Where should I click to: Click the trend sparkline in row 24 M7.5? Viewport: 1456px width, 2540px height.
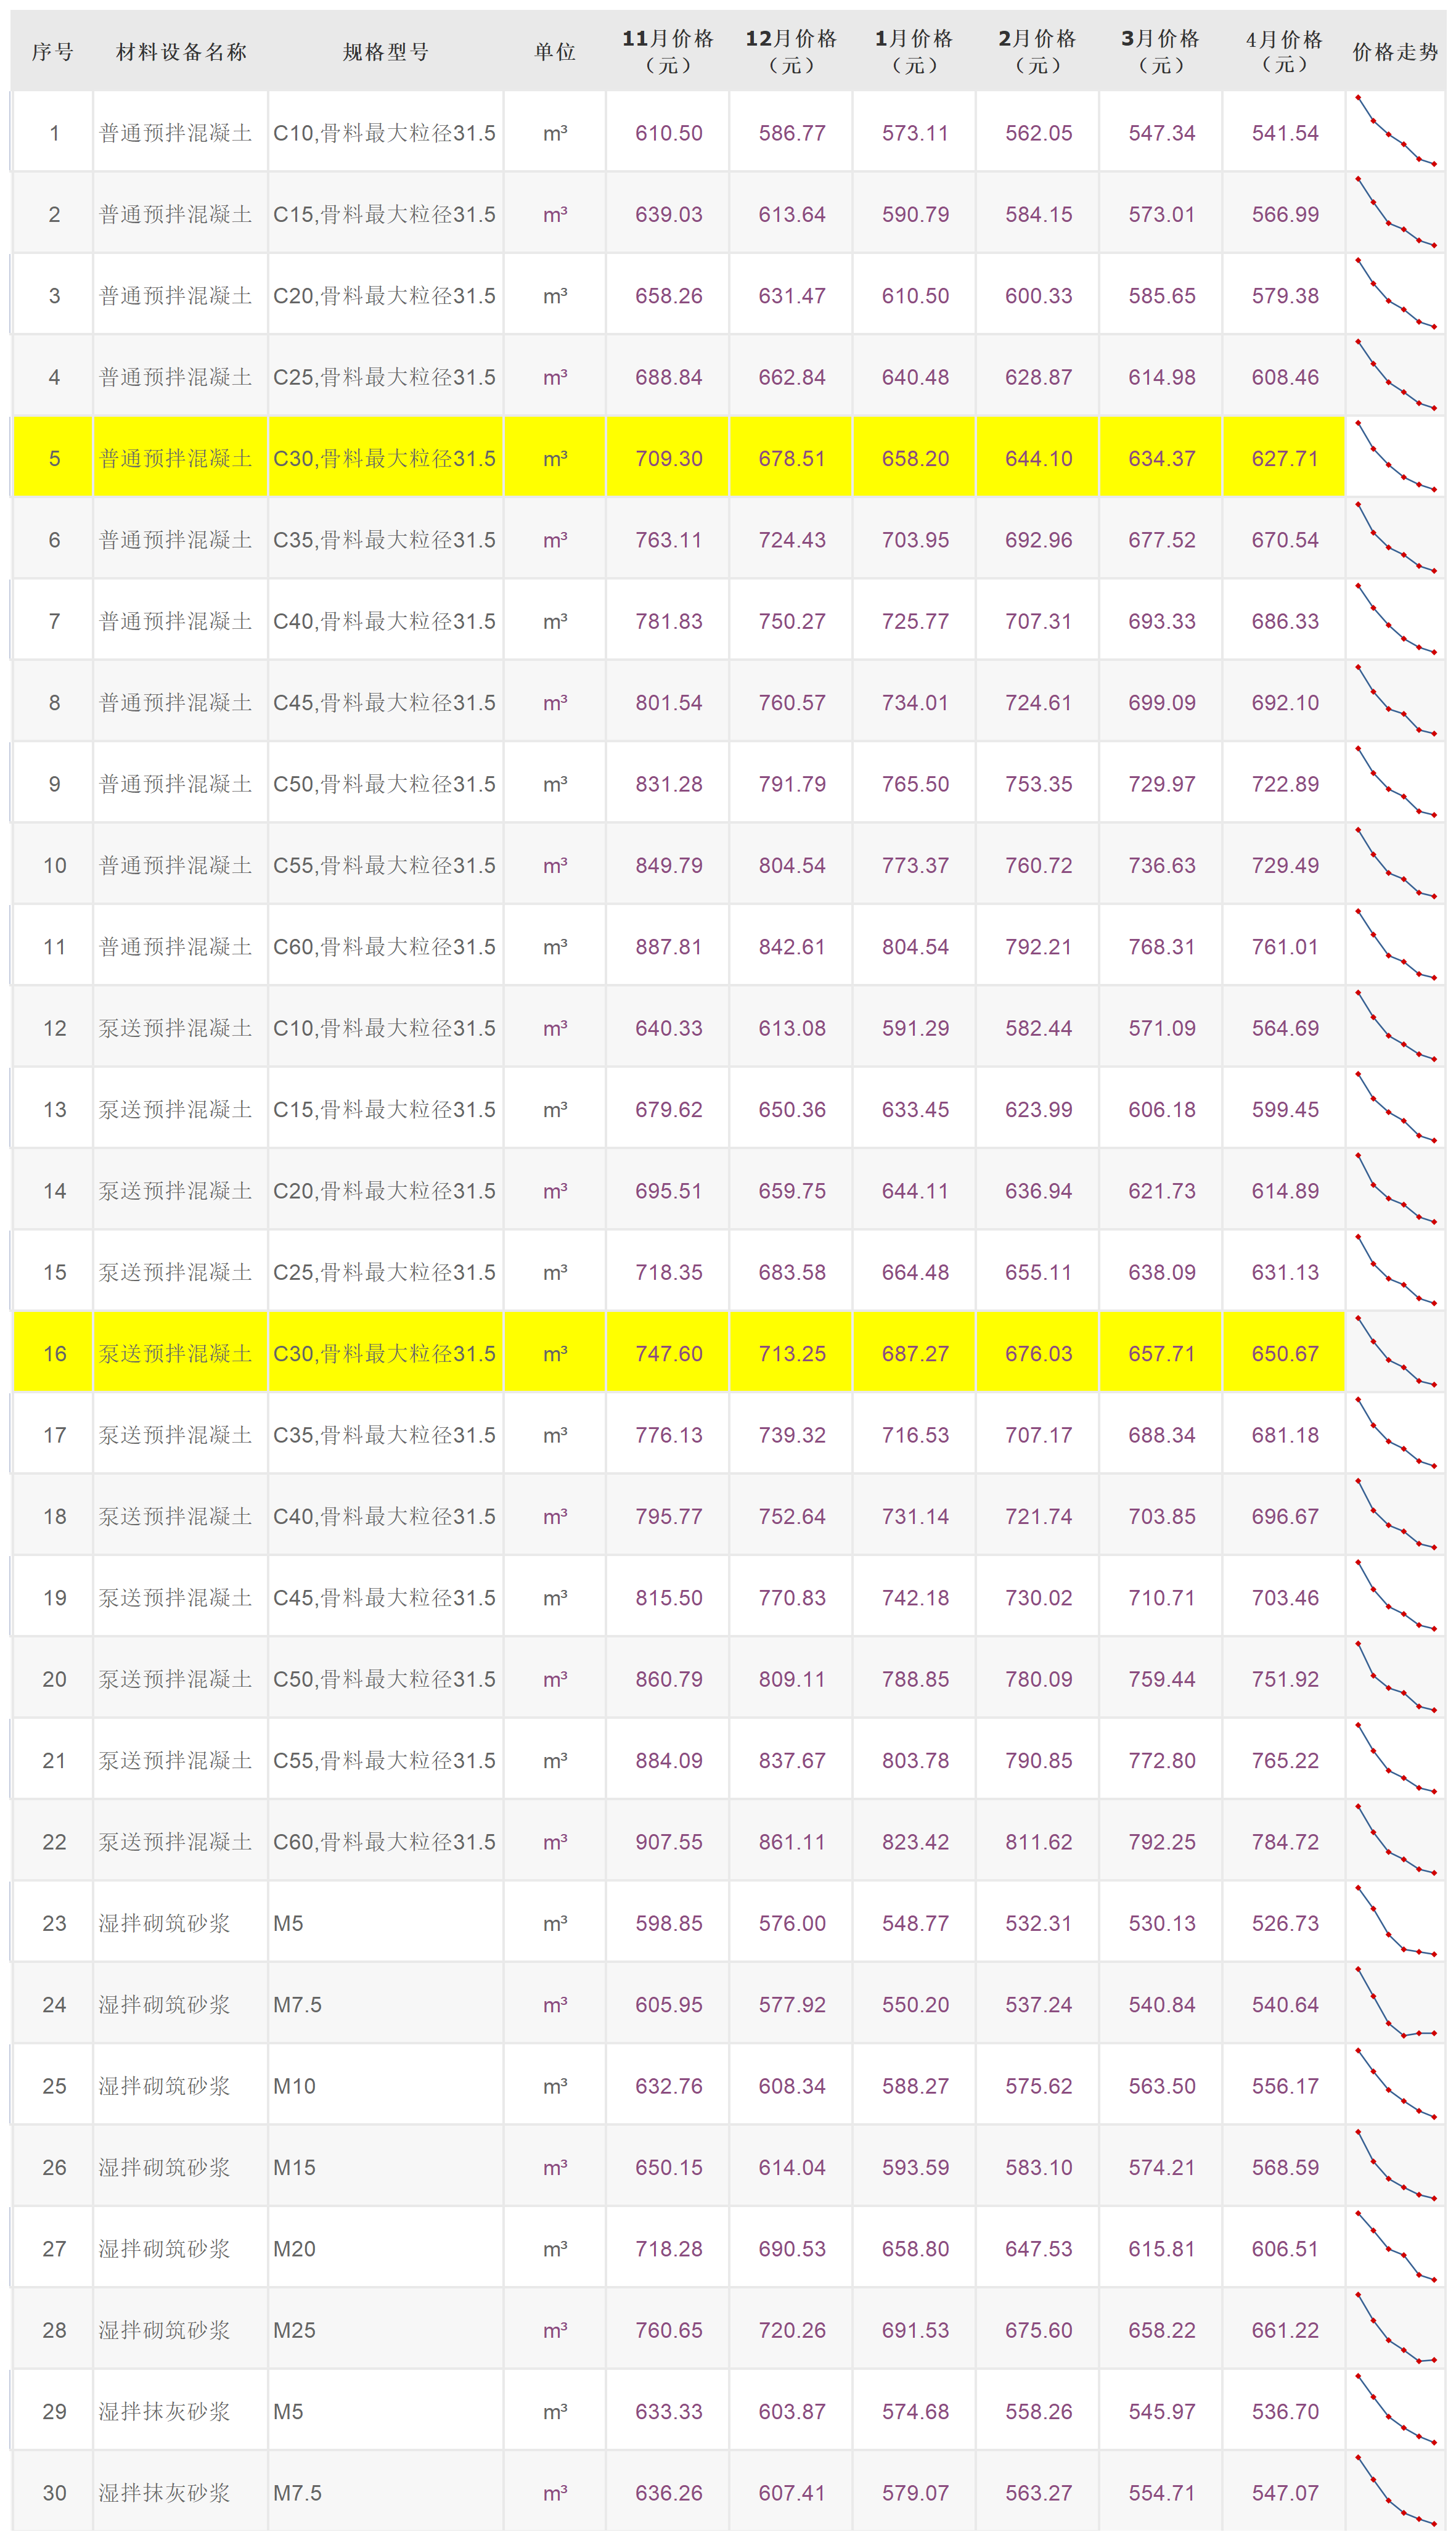[x=1395, y=2003]
